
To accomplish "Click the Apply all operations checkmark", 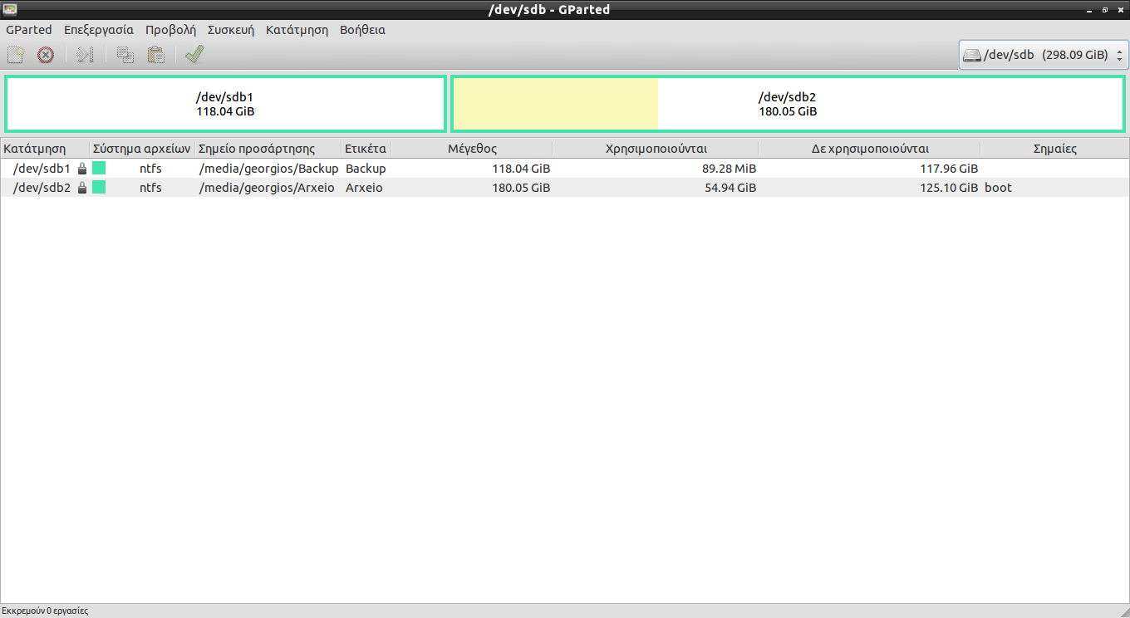I will 194,55.
